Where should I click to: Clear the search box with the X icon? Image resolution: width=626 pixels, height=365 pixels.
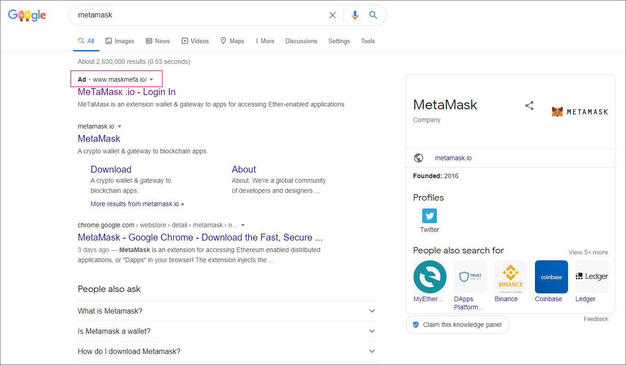coord(333,15)
